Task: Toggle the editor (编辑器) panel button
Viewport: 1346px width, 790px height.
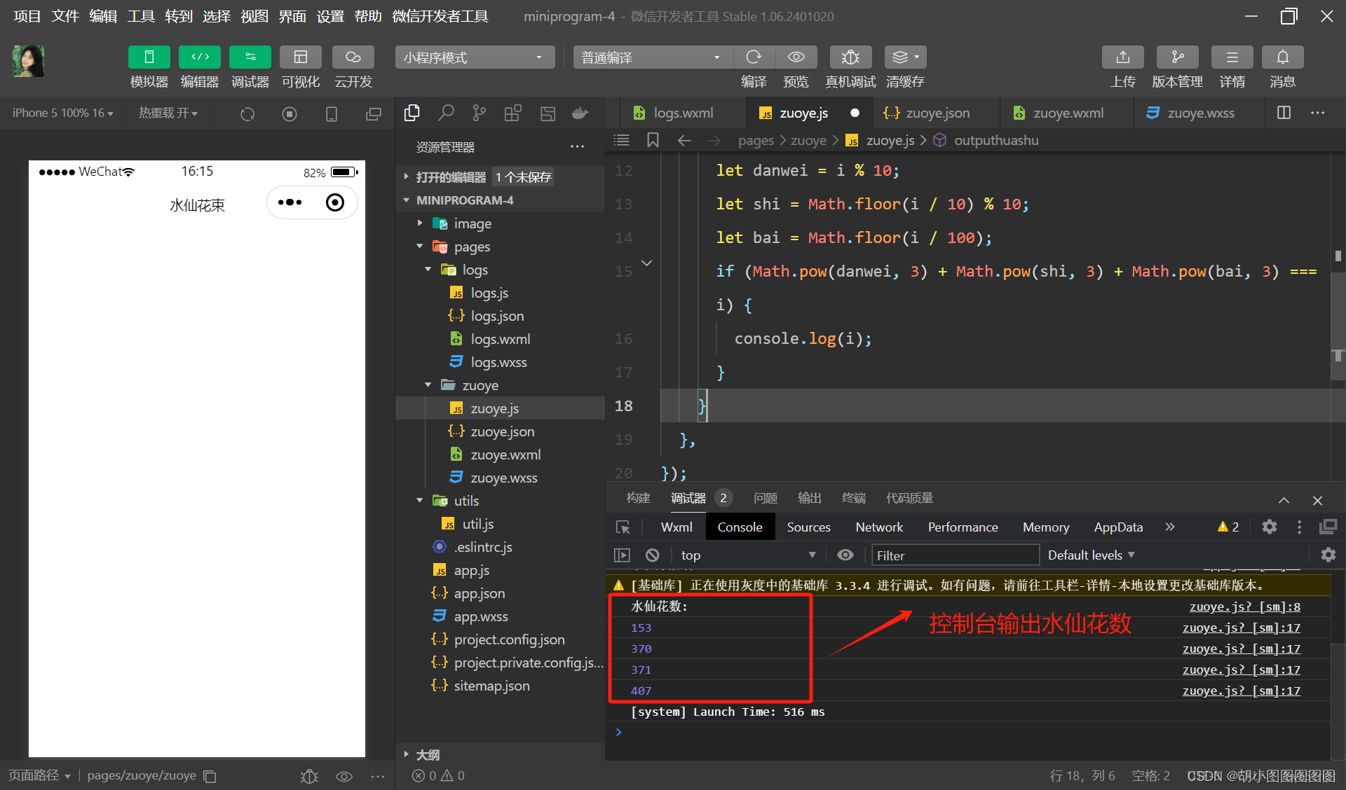Action: [200, 57]
